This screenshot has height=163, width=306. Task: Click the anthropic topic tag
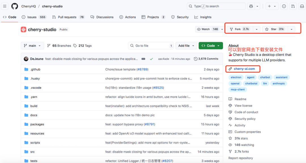[279, 83]
